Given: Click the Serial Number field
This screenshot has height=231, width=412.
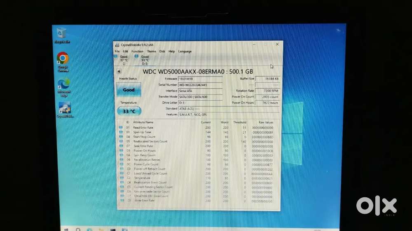Looking at the screenshot, I should pos(200,85).
